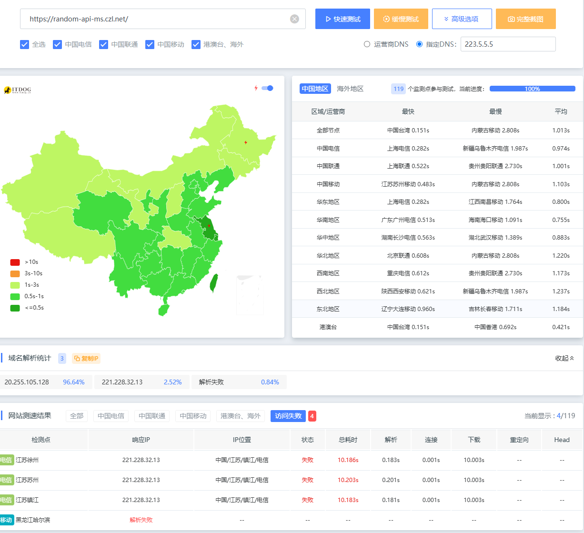Expand the 高级选项 dropdown
584x533 pixels.
pos(461,19)
